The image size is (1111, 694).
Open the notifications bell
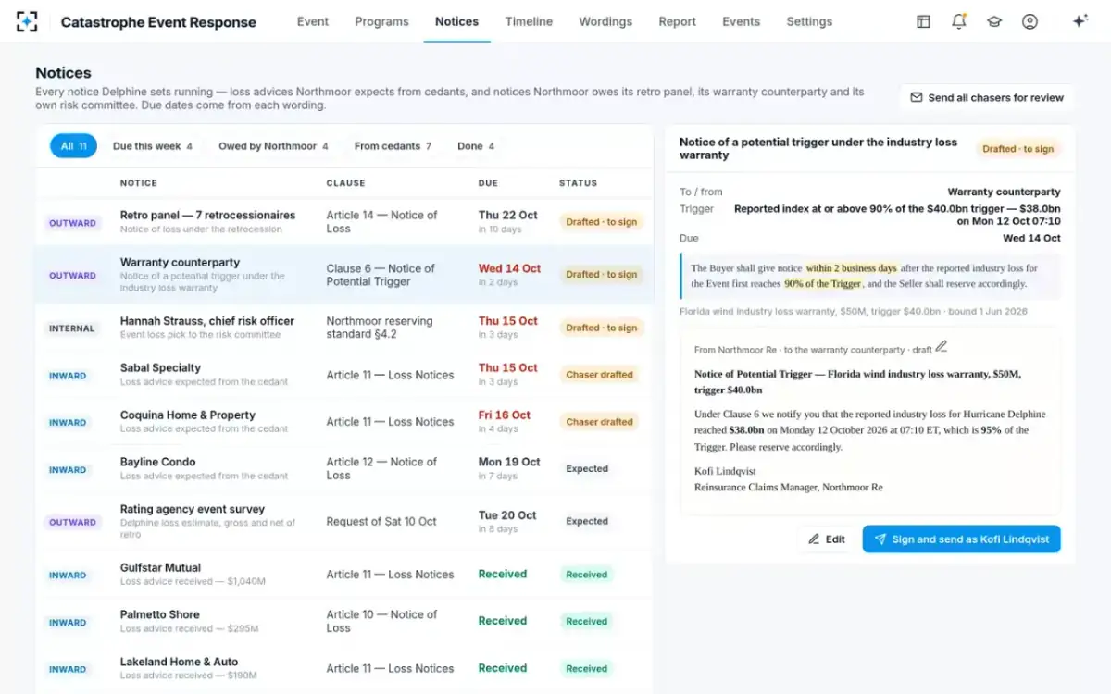coord(959,21)
